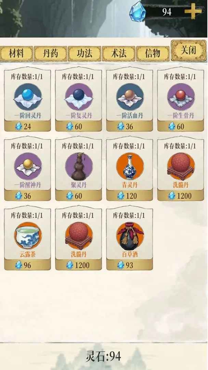Select the golden 一阶醒神丹 pill icon

(x=28, y=166)
